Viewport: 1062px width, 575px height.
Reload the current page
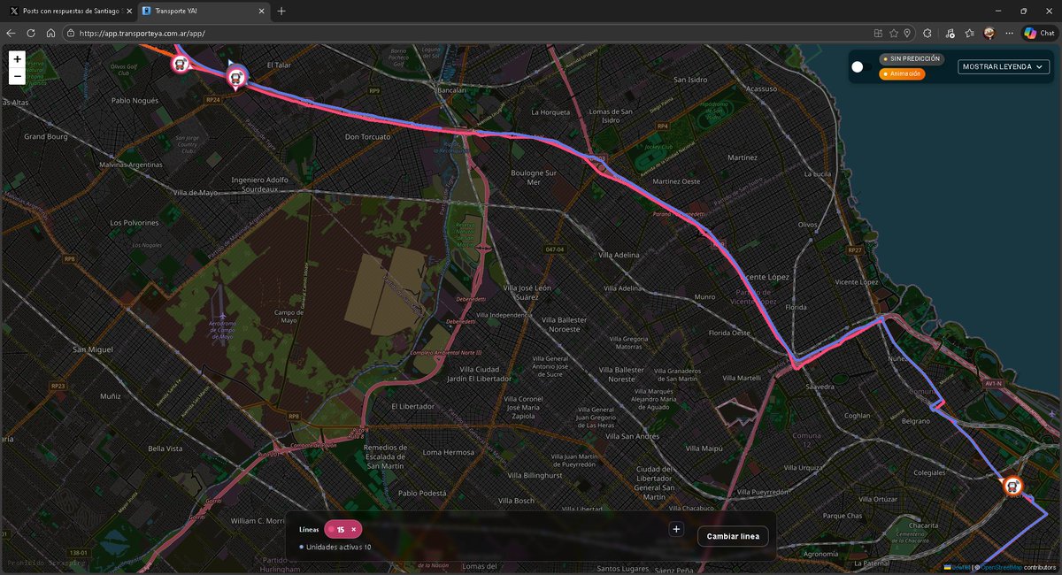[31, 33]
